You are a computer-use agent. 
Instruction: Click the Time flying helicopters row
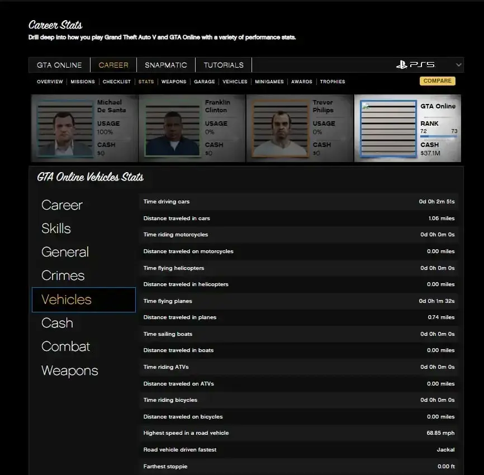[299, 268]
